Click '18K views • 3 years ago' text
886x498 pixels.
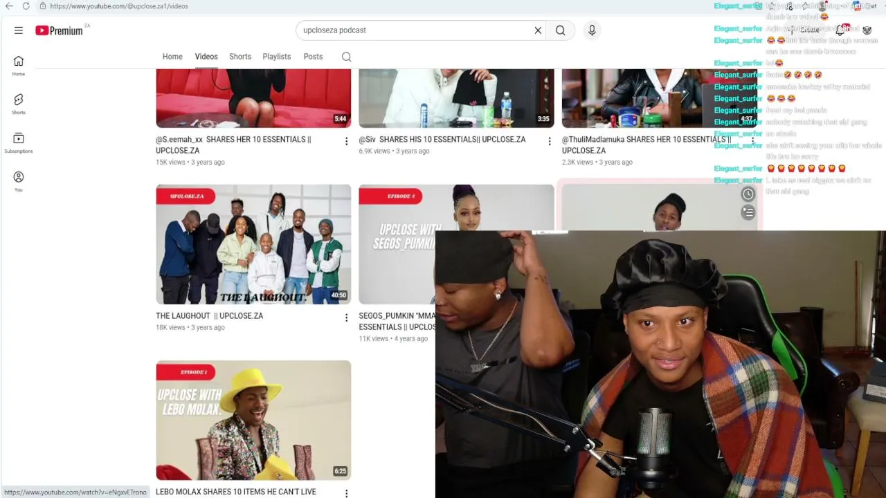tap(190, 327)
